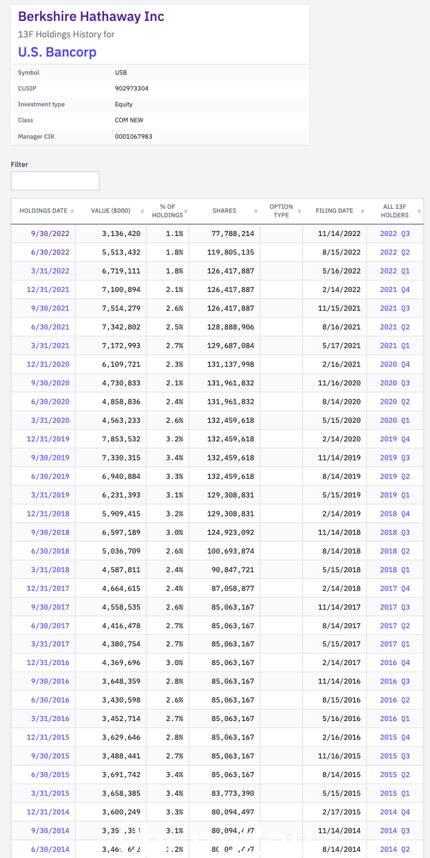Open the 9/30/2020 holdings date link

click(x=50, y=383)
